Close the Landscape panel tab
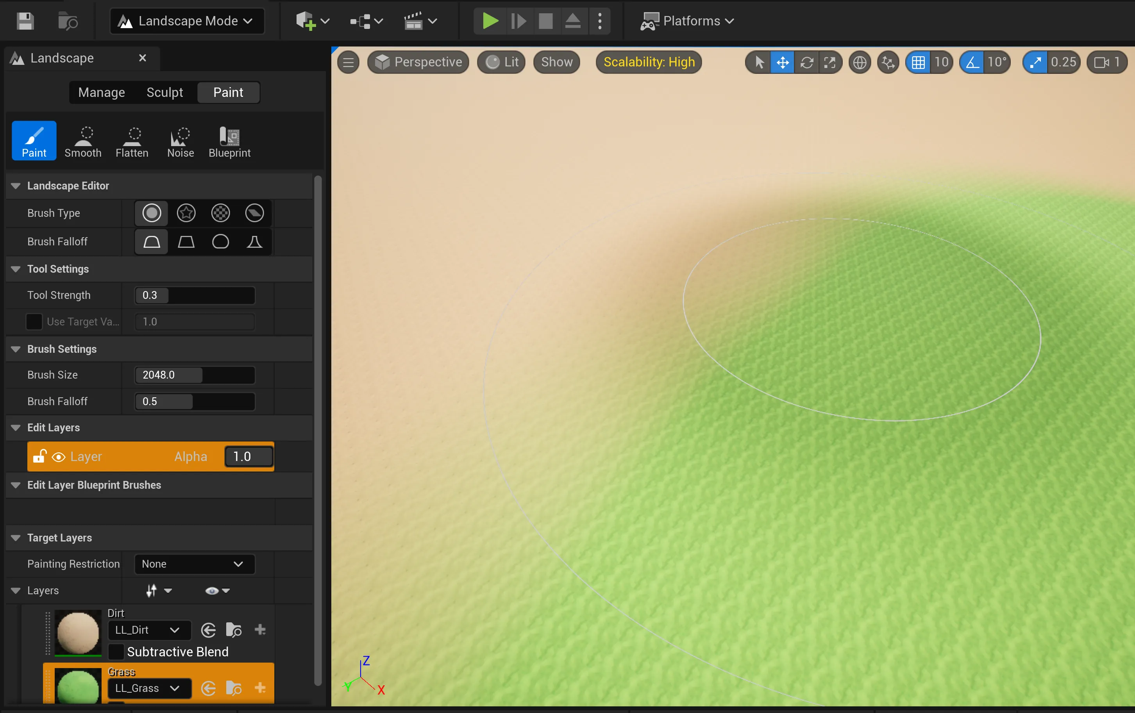Screen dimensions: 1135x713 coord(142,58)
